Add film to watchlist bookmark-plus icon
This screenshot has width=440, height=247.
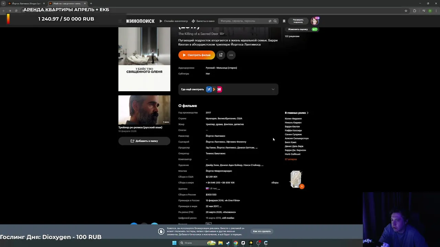221,55
